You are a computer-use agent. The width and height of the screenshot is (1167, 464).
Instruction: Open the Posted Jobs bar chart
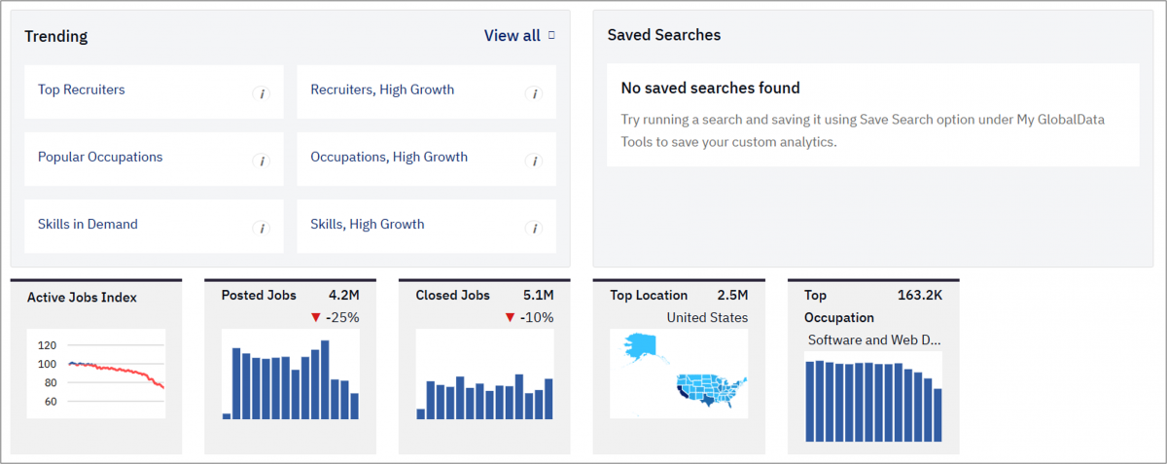pyautogui.click(x=291, y=374)
